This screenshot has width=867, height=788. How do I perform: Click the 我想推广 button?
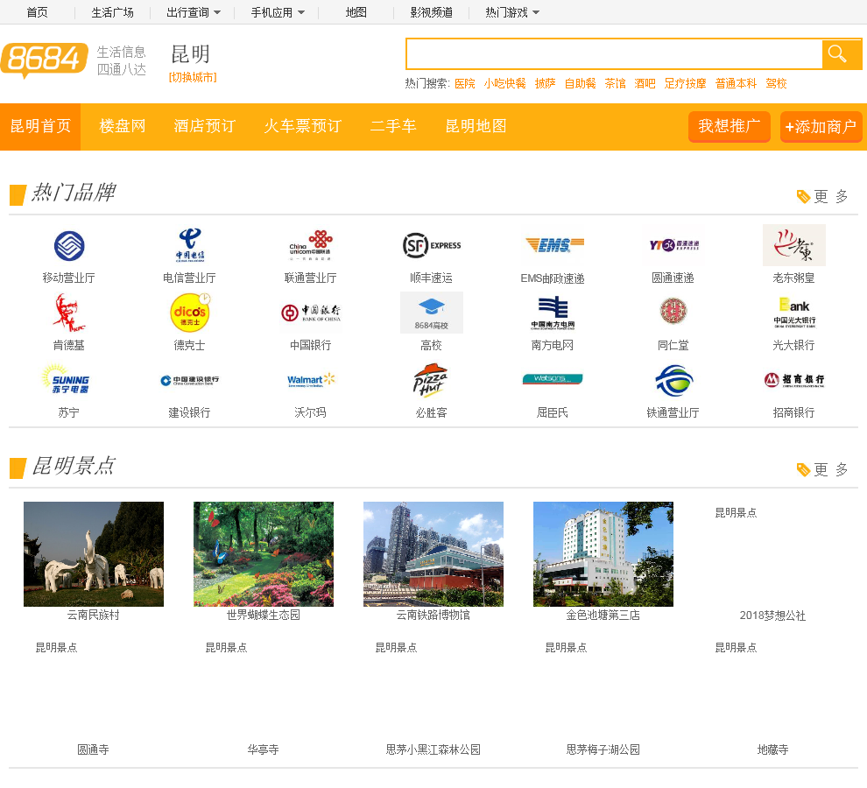tap(730, 127)
